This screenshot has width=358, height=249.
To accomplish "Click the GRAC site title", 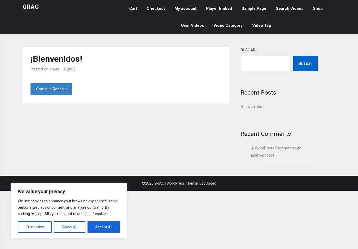I will (x=30, y=7).
